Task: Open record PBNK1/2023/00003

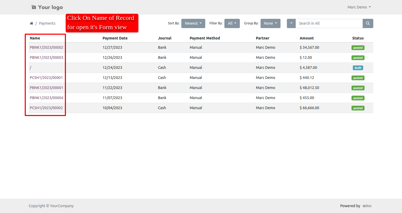Action: (x=47, y=57)
